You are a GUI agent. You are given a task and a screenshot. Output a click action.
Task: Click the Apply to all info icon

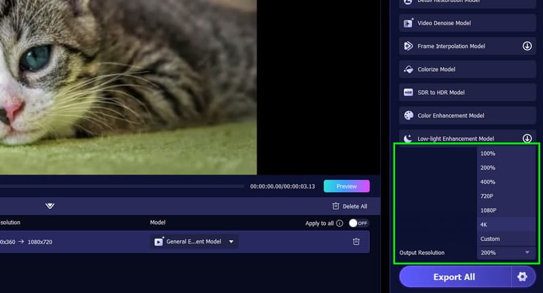point(339,223)
